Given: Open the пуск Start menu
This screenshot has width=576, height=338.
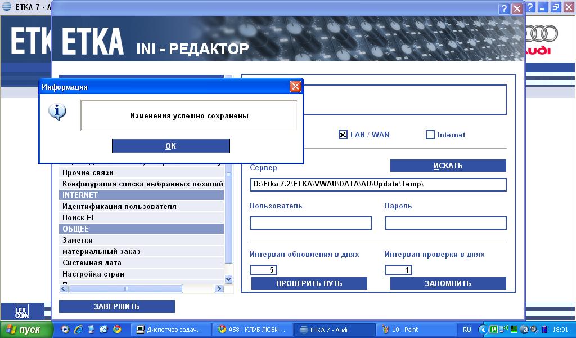Looking at the screenshot, I should coord(27,330).
